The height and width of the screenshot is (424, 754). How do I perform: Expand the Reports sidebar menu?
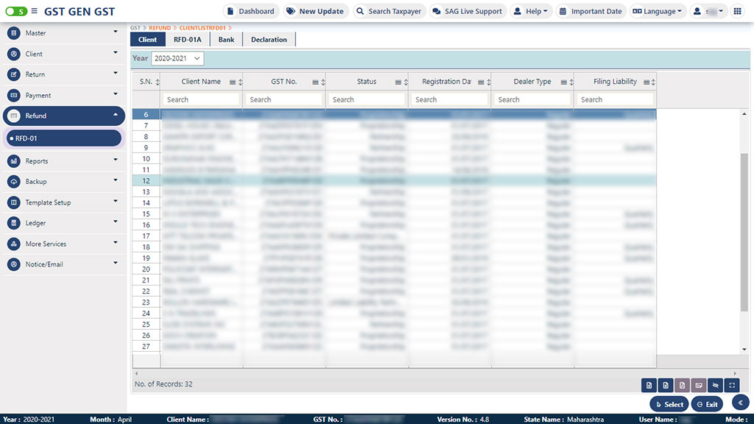pyautogui.click(x=63, y=161)
